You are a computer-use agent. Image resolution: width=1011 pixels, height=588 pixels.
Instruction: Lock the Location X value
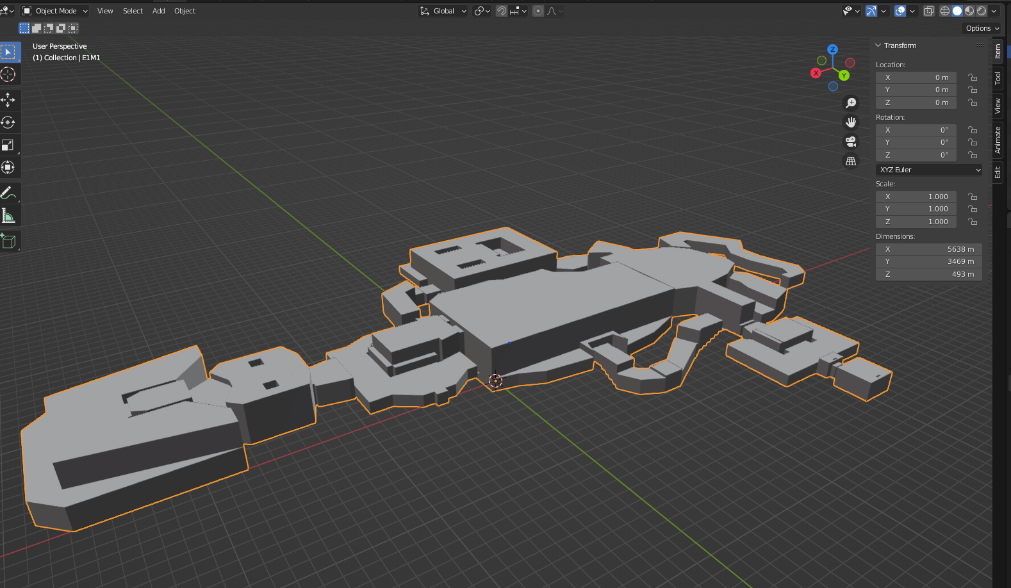[x=973, y=78]
